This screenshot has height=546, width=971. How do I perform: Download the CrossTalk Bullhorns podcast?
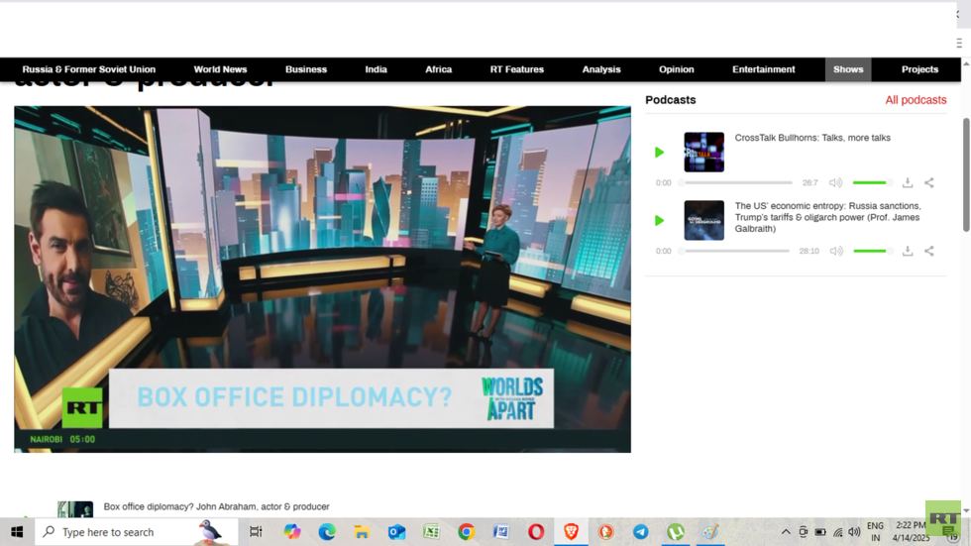908,182
